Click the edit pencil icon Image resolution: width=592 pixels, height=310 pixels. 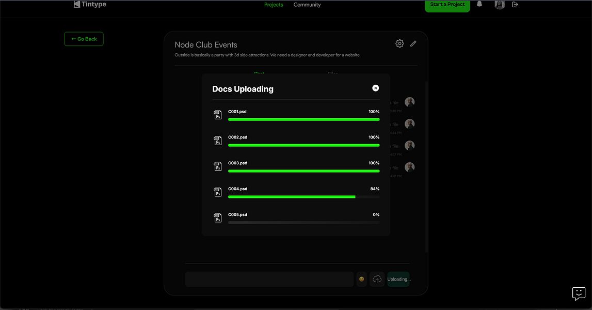click(413, 43)
